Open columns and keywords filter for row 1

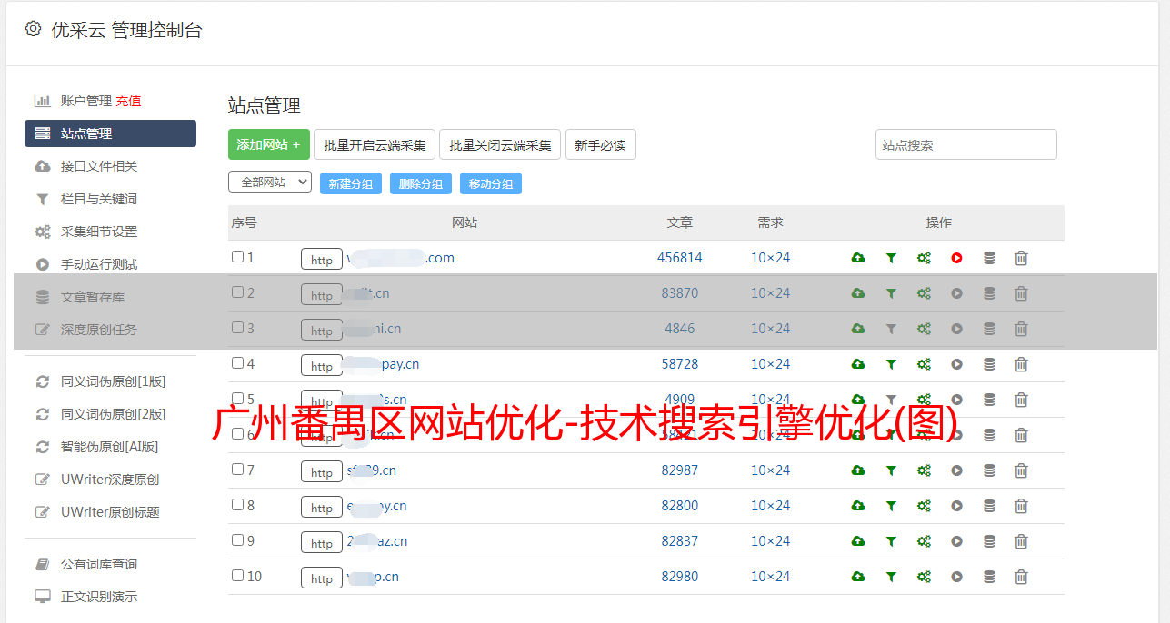tap(891, 258)
